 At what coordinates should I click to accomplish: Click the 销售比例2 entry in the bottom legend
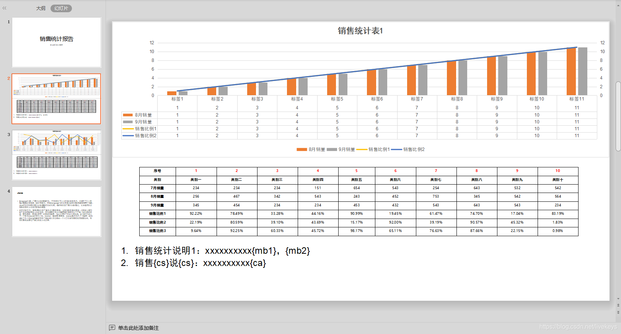tap(408, 149)
